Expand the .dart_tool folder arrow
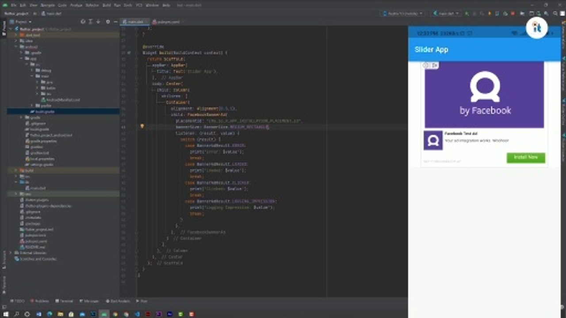Screen dimensions: 566x318 click(16, 35)
